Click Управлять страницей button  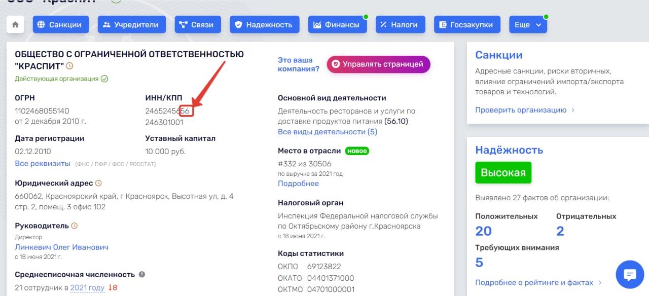click(378, 64)
